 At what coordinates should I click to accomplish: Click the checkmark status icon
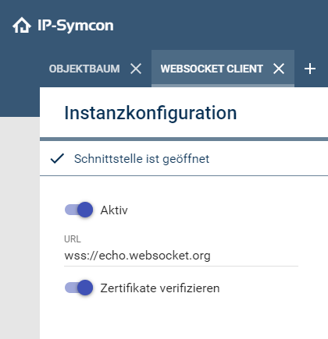click(x=57, y=158)
